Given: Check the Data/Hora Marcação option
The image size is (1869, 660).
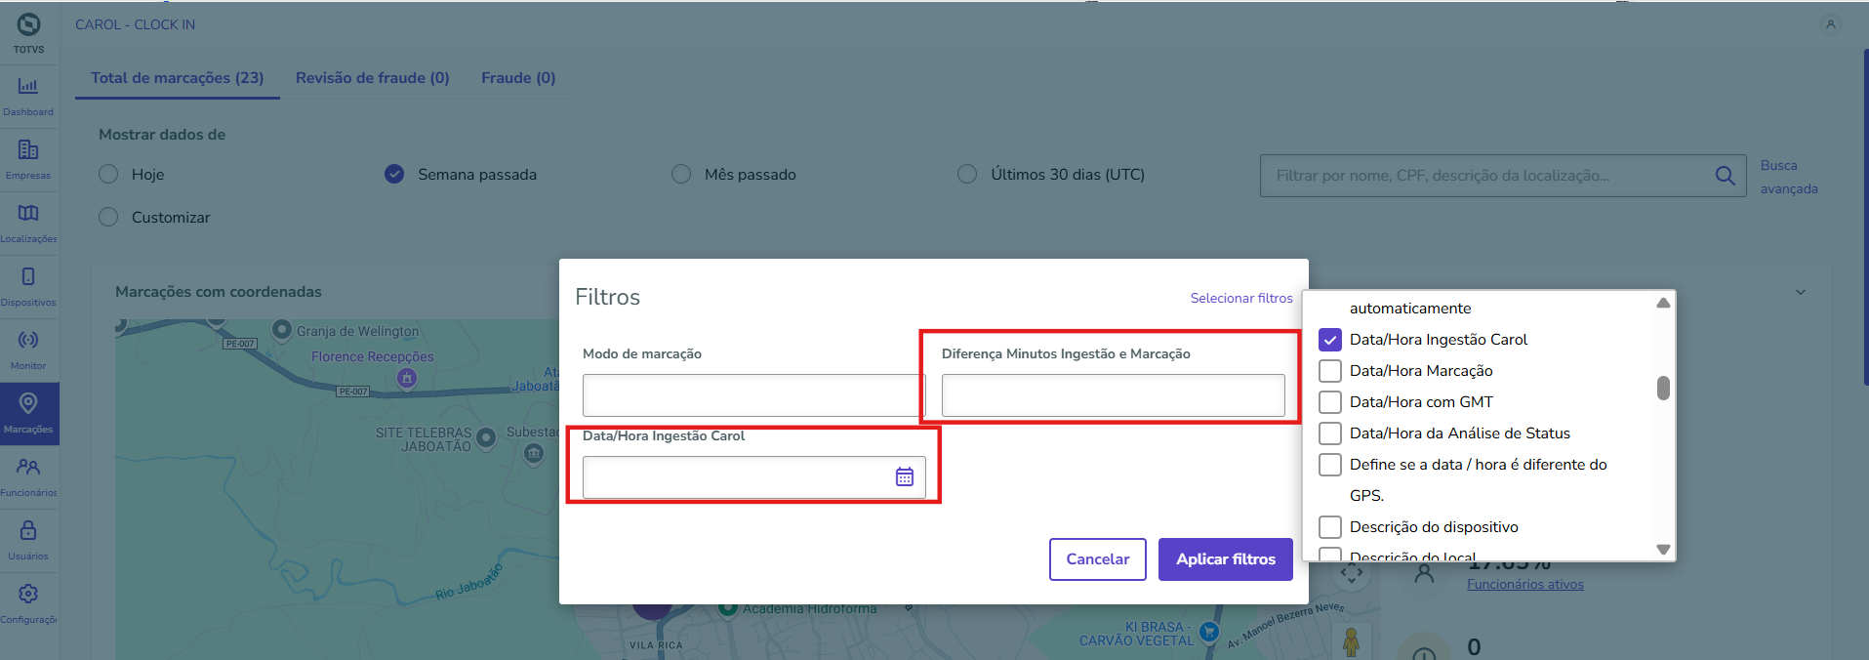Looking at the screenshot, I should tap(1330, 371).
